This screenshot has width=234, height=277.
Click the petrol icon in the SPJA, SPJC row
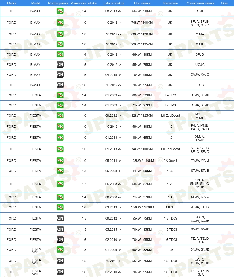click(x=60, y=197)
